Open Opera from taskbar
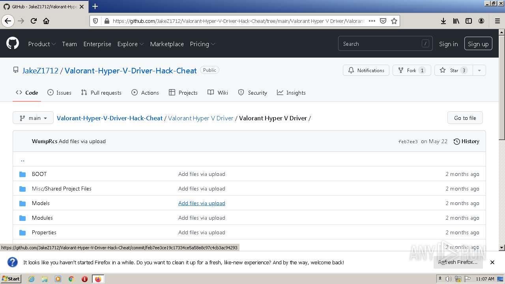 [84, 279]
